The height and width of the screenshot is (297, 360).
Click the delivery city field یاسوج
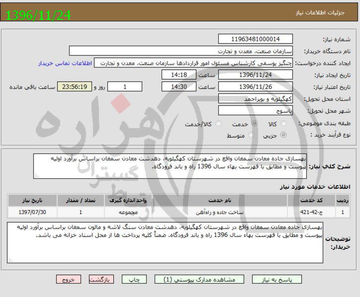255,111
